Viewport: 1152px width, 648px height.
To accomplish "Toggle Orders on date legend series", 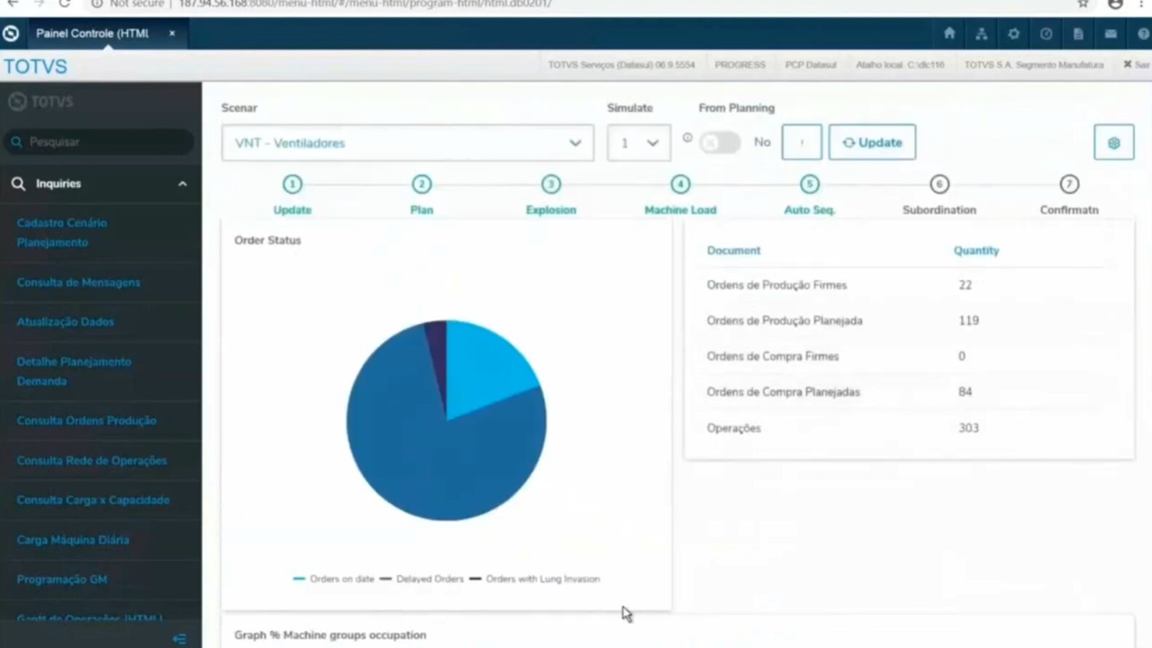I will 334,579.
